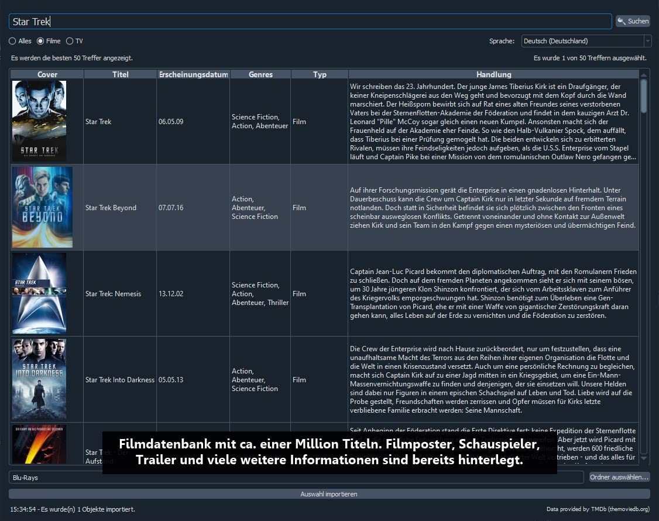Select the Star Trek Into Darkness poster
The height and width of the screenshot is (521, 659).
tap(39, 379)
